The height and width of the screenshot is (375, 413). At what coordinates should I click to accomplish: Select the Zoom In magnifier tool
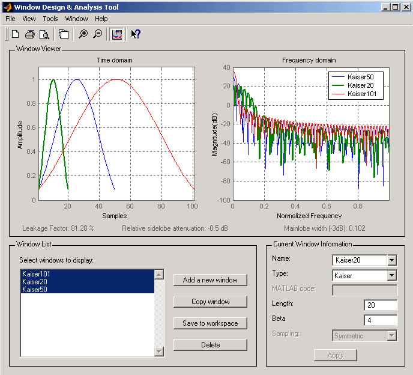(x=83, y=34)
